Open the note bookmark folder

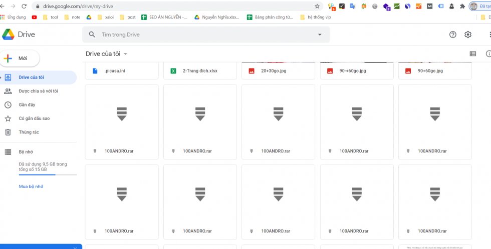pos(72,17)
